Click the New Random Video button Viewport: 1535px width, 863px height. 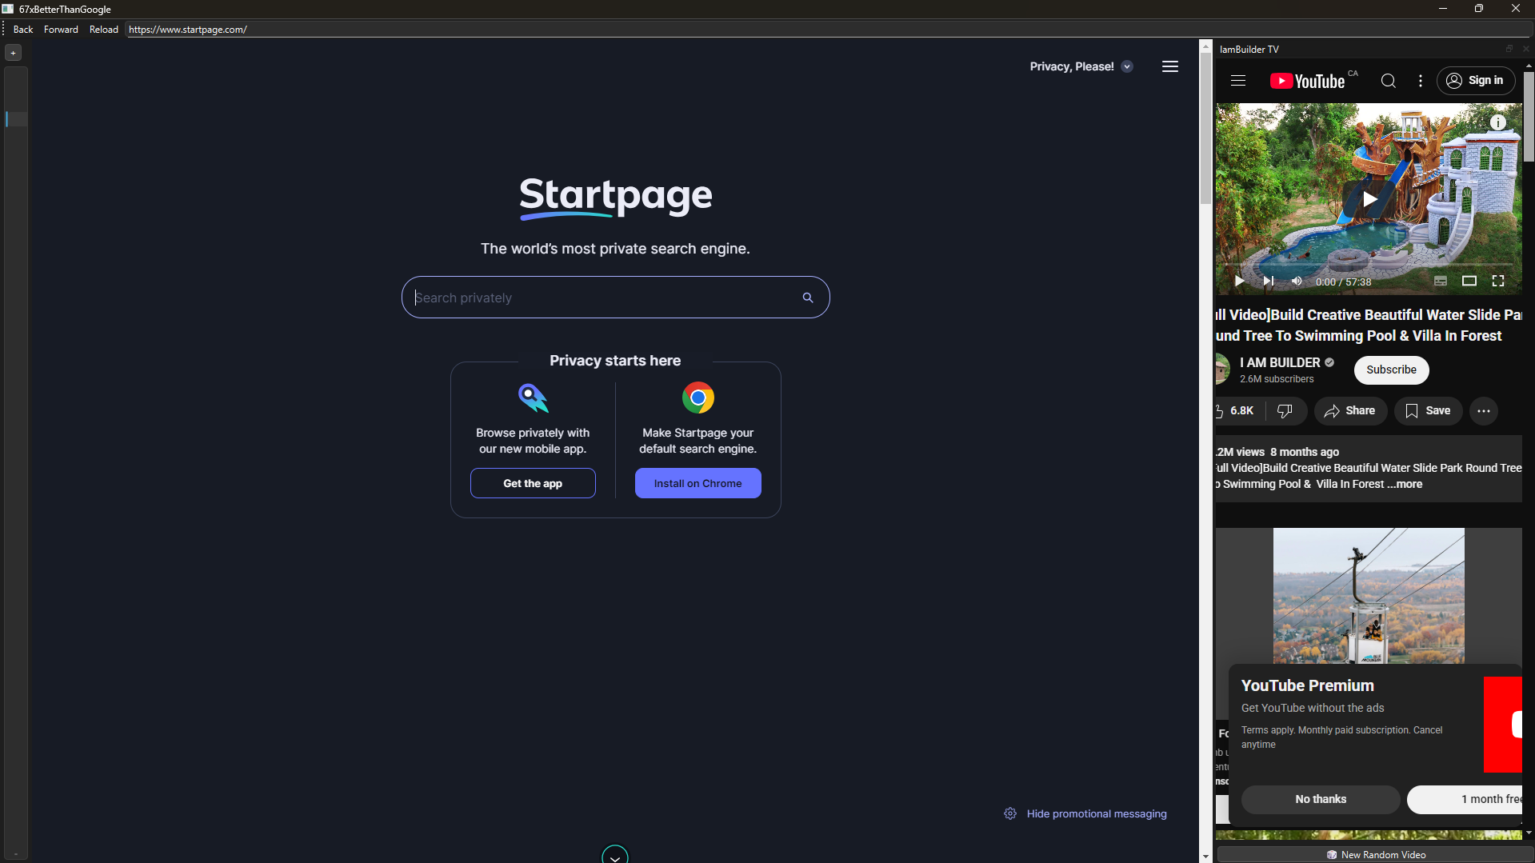(1376, 855)
